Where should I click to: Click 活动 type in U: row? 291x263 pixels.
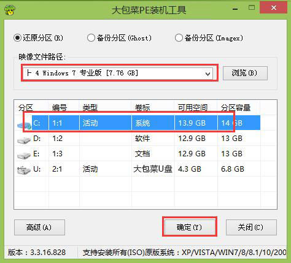click(90, 169)
